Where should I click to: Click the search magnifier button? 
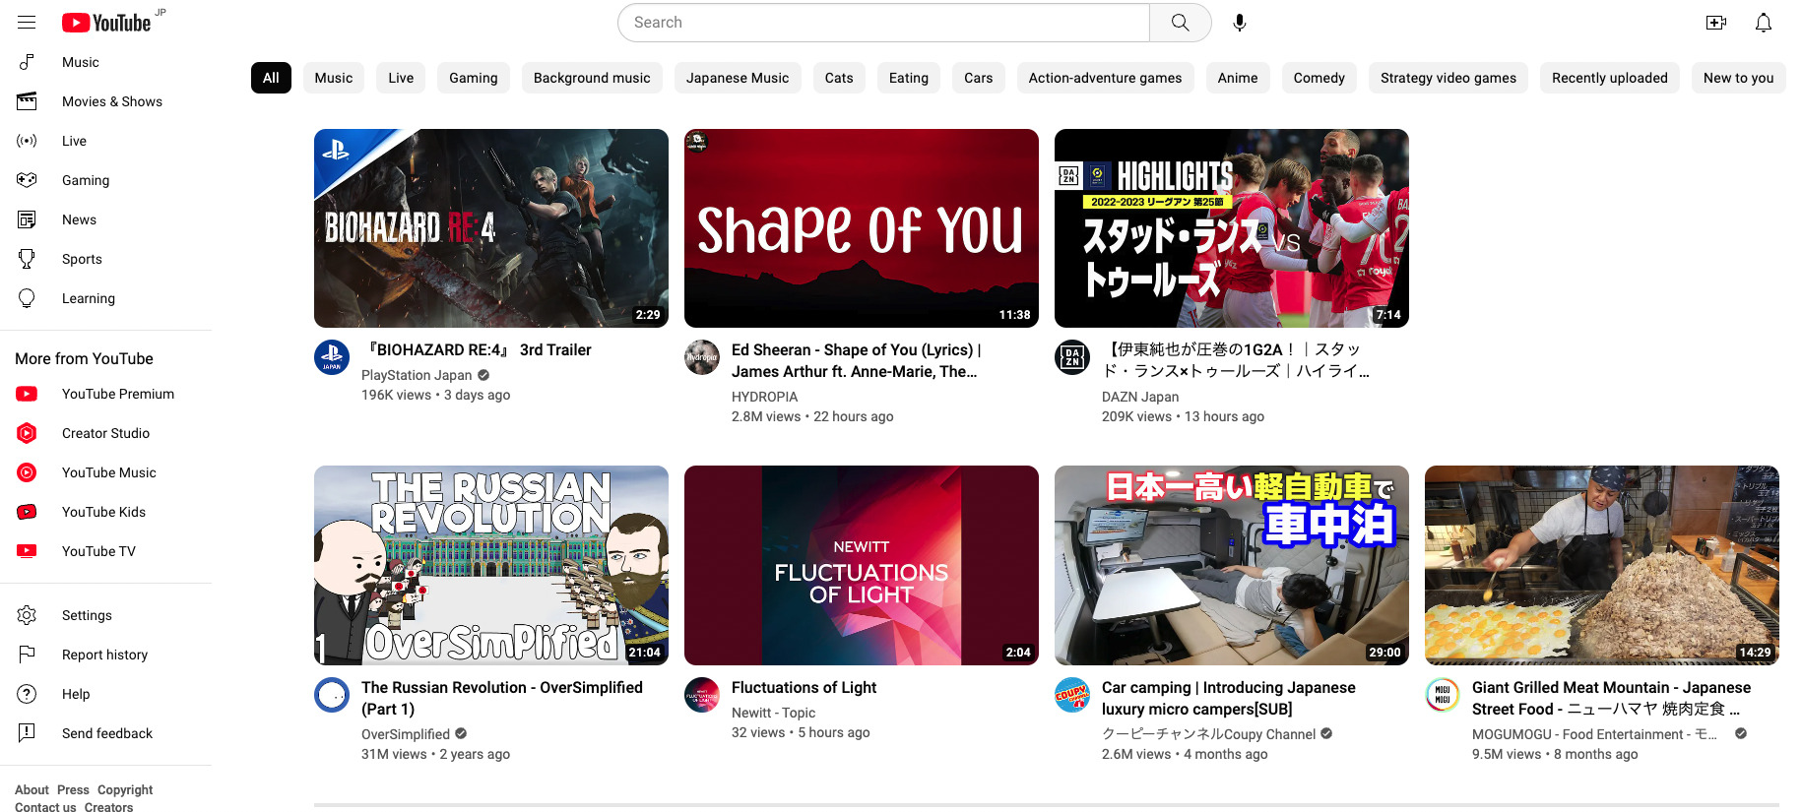(1180, 23)
